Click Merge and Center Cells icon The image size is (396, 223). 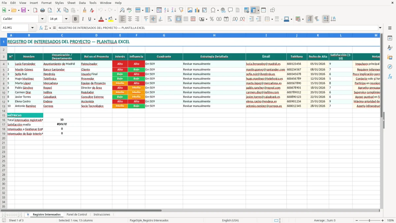pos(179,19)
